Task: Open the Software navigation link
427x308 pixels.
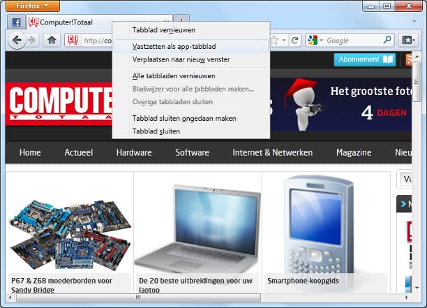Action: pos(193,152)
